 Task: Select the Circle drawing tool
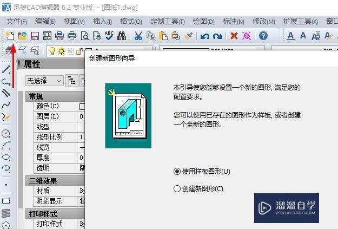click(6, 134)
